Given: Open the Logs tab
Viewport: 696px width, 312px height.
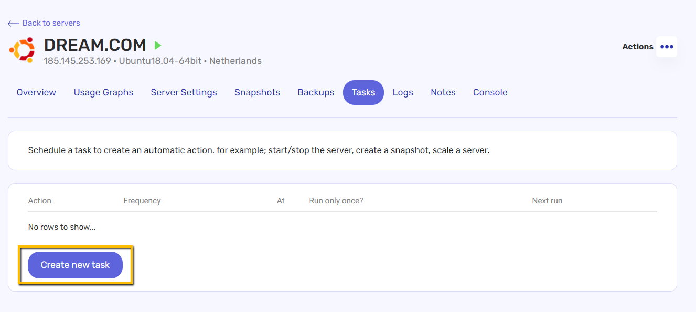Looking at the screenshot, I should coord(403,92).
